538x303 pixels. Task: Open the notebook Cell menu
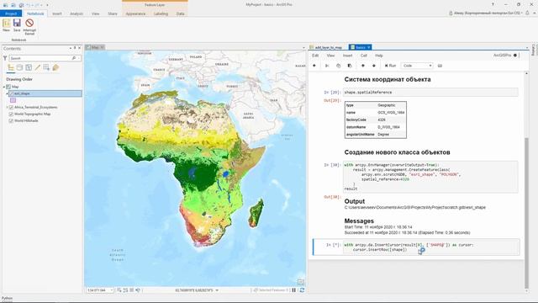[x=364, y=56]
